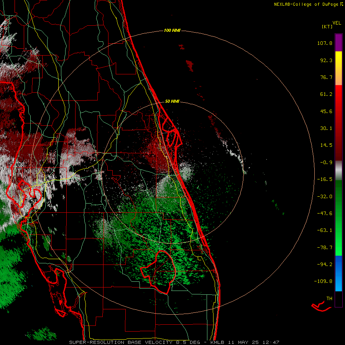
Task: Select the -109.8 velocity scale value
Action: 323,281
